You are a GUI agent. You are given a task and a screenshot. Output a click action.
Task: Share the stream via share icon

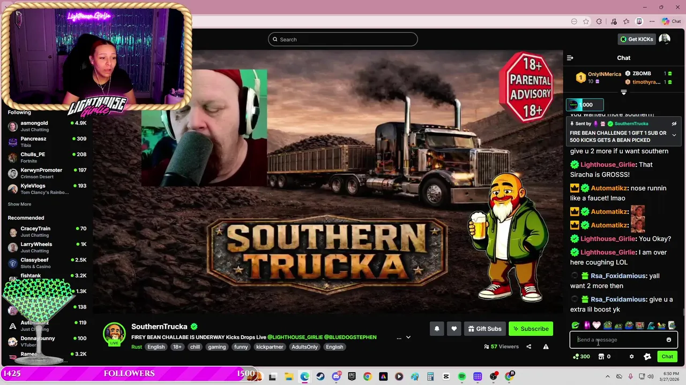click(x=528, y=346)
